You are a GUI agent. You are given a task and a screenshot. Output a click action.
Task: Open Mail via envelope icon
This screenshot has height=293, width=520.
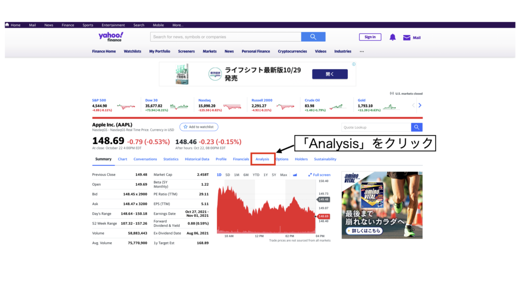pyautogui.click(x=407, y=38)
